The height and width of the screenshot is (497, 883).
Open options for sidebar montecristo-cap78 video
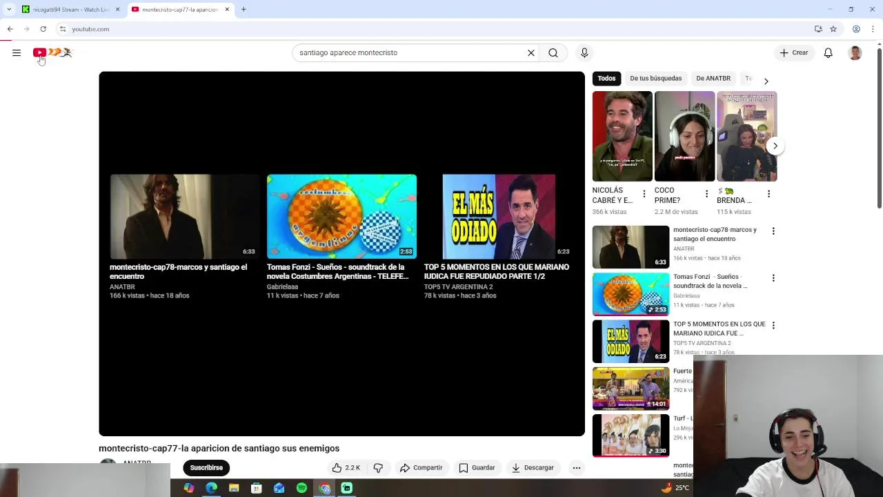tap(773, 231)
